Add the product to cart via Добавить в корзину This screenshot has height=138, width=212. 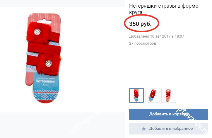pyautogui.click(x=168, y=114)
